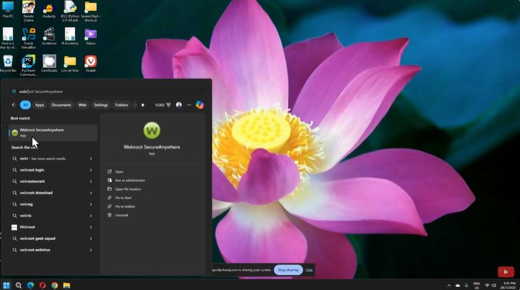Click the Copilot icon in search panel

click(200, 105)
